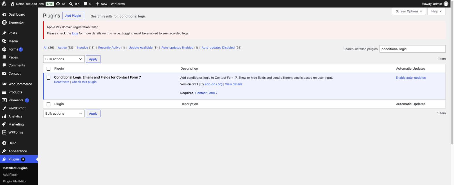Open the Posts pin icon
Screen dimensions: 454x185
[x=4, y=33]
